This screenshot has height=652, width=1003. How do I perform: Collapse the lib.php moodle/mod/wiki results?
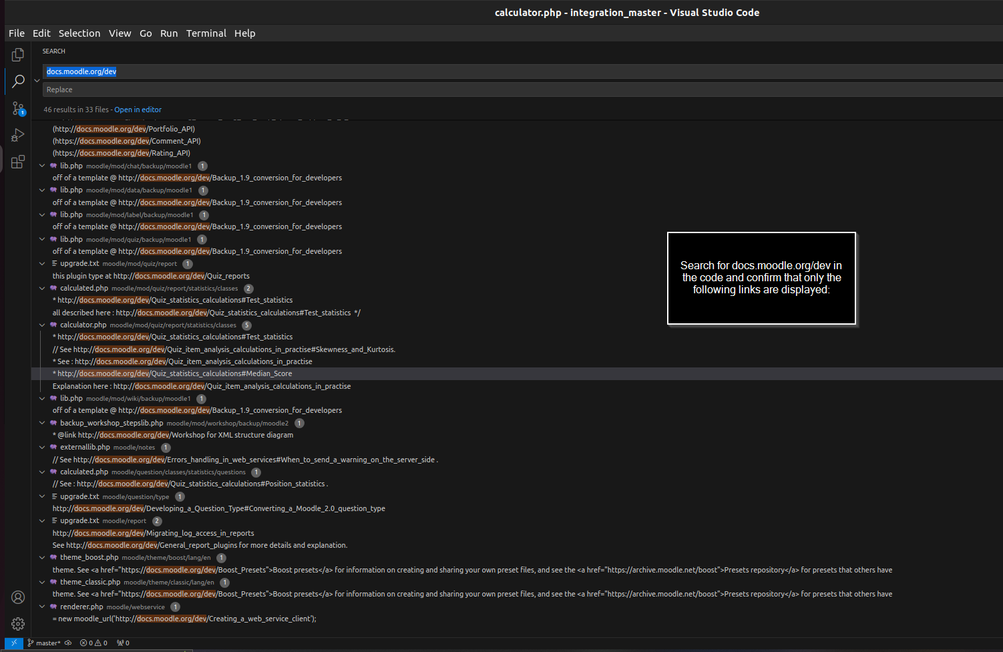(42, 398)
